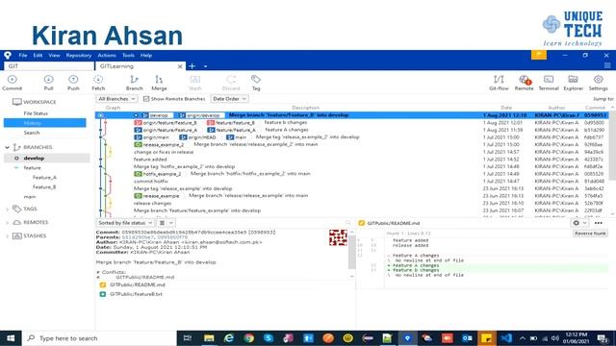Open Visual Studio Code from the taskbar
This screenshot has width=616, height=346.
[x=506, y=337]
